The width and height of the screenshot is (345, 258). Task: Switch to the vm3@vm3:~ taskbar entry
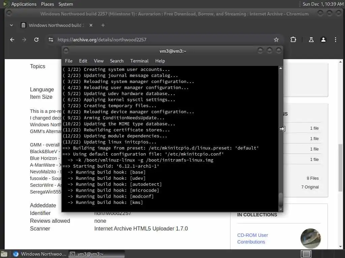pos(97,254)
